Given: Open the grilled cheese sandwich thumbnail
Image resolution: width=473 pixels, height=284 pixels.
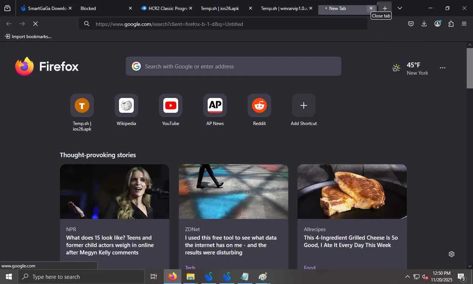Looking at the screenshot, I should click(352, 192).
